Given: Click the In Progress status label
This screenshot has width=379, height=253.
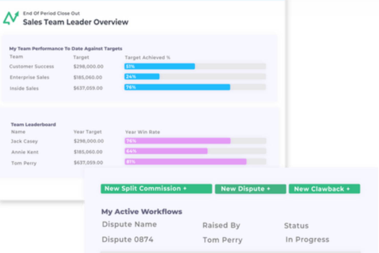Looking at the screenshot, I should pos(307,239).
